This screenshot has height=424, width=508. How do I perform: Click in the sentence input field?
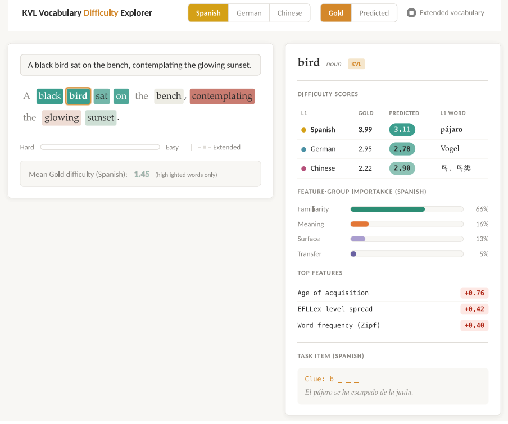point(140,65)
